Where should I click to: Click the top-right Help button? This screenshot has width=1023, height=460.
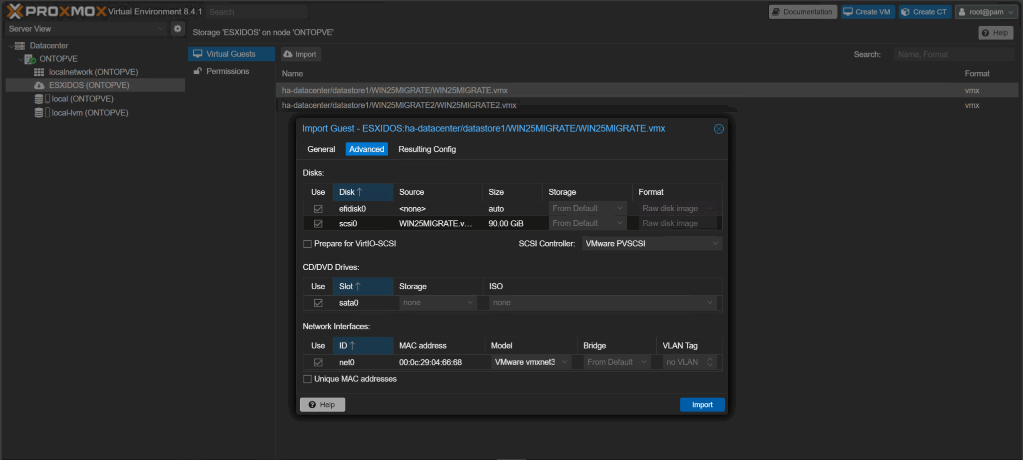tap(996, 33)
